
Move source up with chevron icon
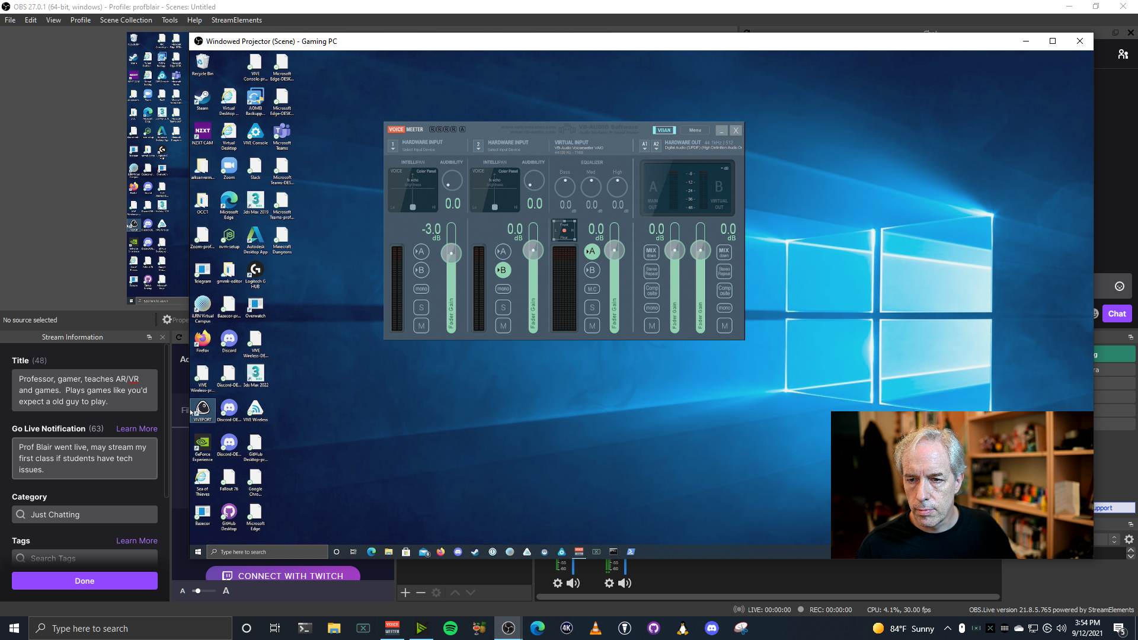coord(455,593)
